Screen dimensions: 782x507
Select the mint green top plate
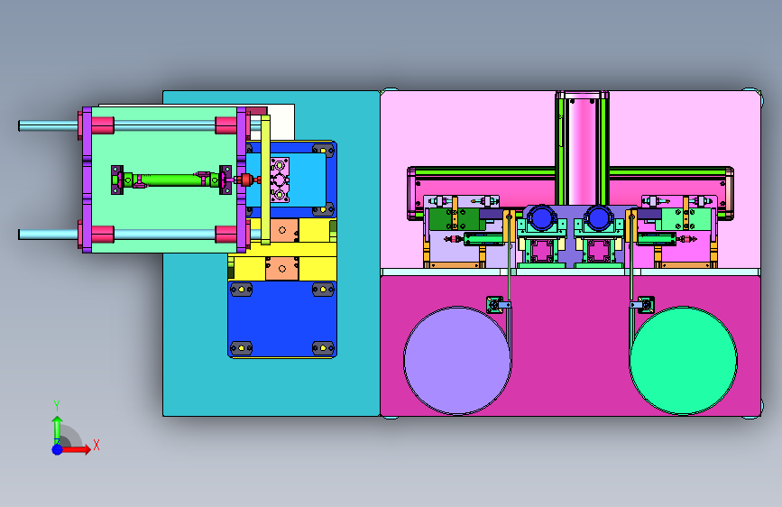pyautogui.click(x=164, y=150)
